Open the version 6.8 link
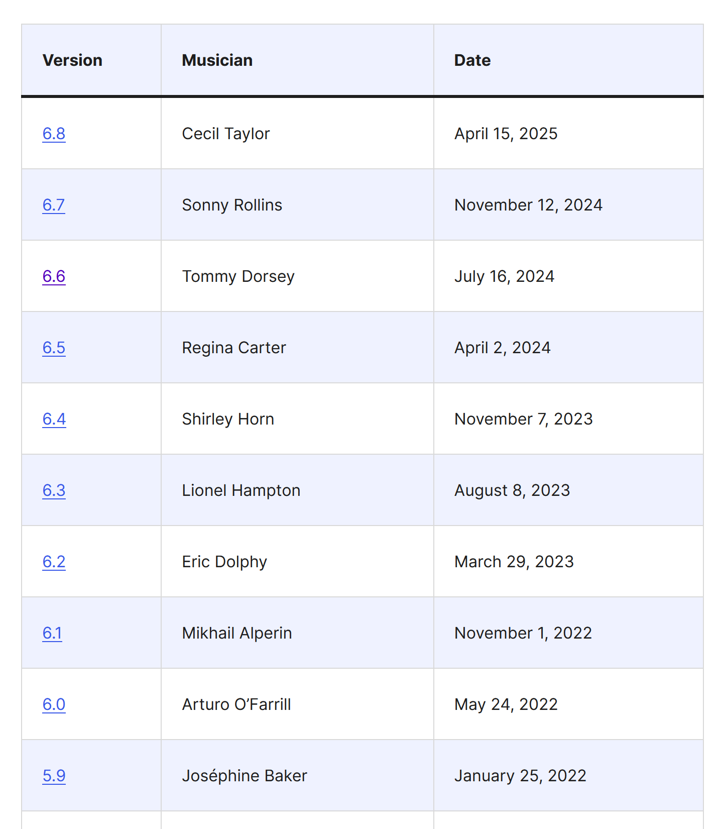Image resolution: width=724 pixels, height=829 pixels. [54, 134]
